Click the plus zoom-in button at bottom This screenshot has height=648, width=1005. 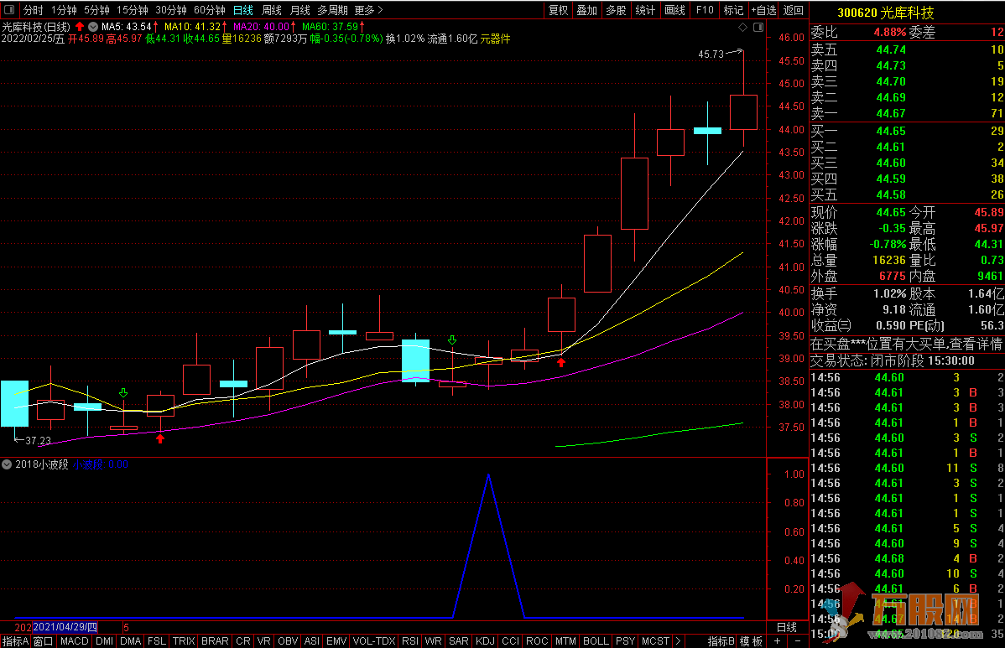778,641
